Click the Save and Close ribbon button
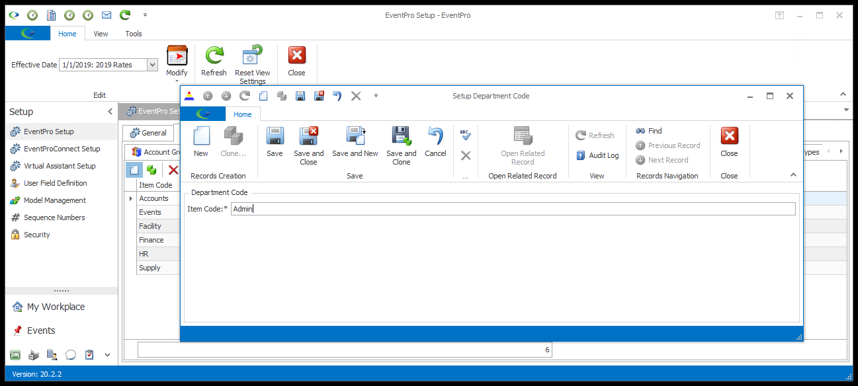The height and width of the screenshot is (386, 858). pos(309,145)
